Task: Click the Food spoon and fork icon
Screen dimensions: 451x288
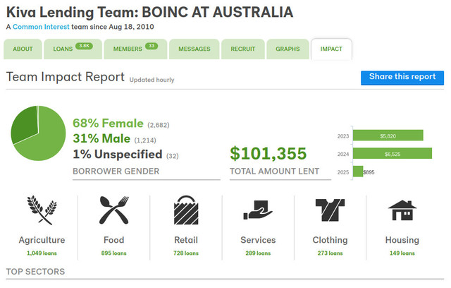Action: [x=114, y=210]
